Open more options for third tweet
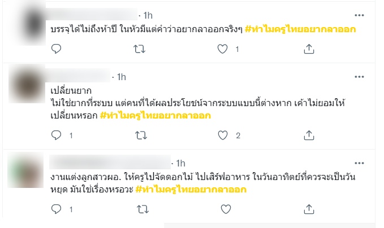384x228 pixels. click(x=359, y=163)
